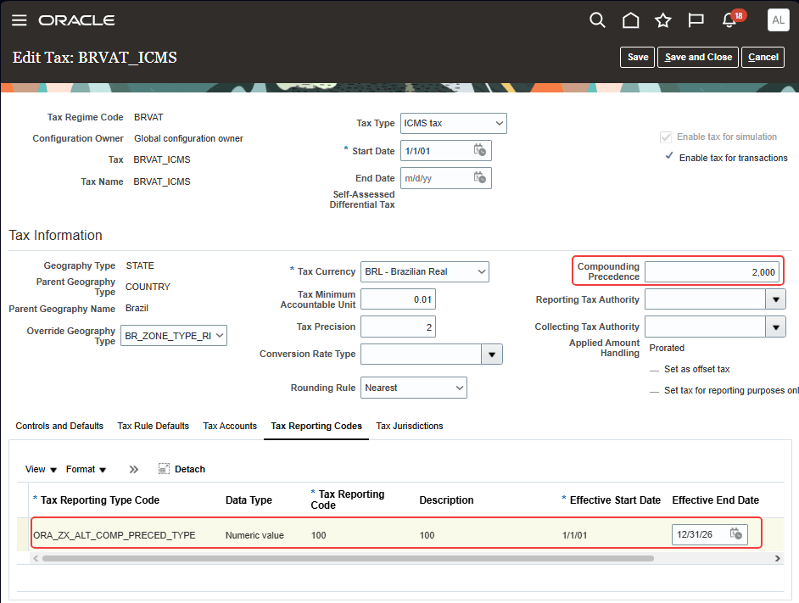
Task: Click the Compounding Precedence field
Action: (x=712, y=271)
